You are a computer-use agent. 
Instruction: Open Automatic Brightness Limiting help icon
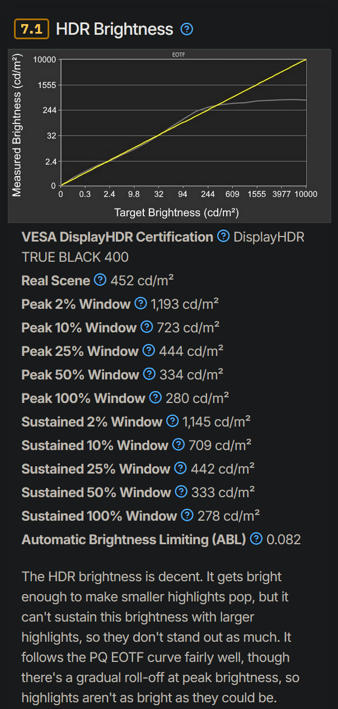tap(256, 539)
